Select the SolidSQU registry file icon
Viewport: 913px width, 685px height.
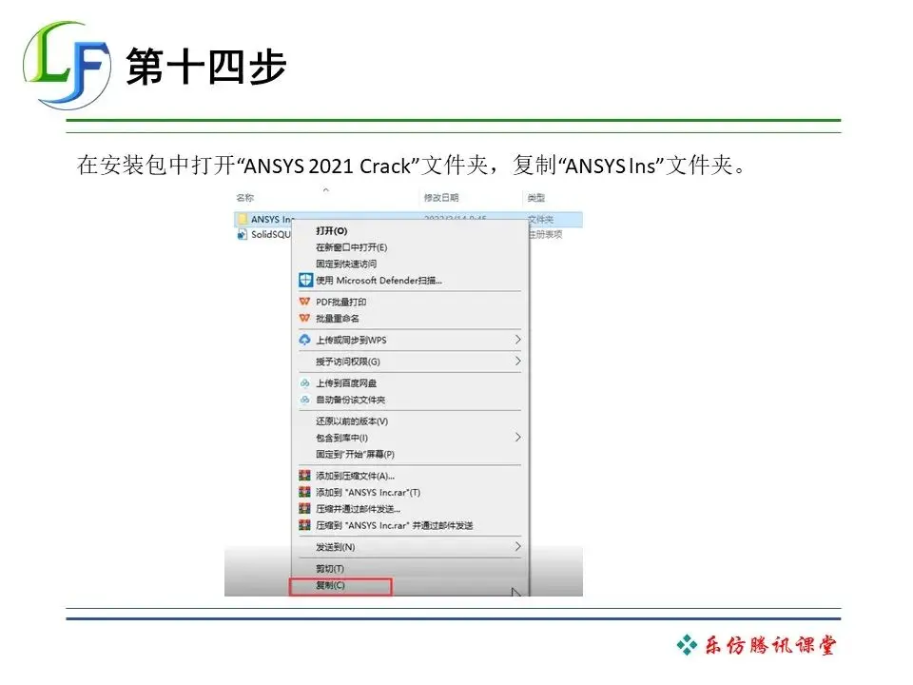click(x=242, y=234)
